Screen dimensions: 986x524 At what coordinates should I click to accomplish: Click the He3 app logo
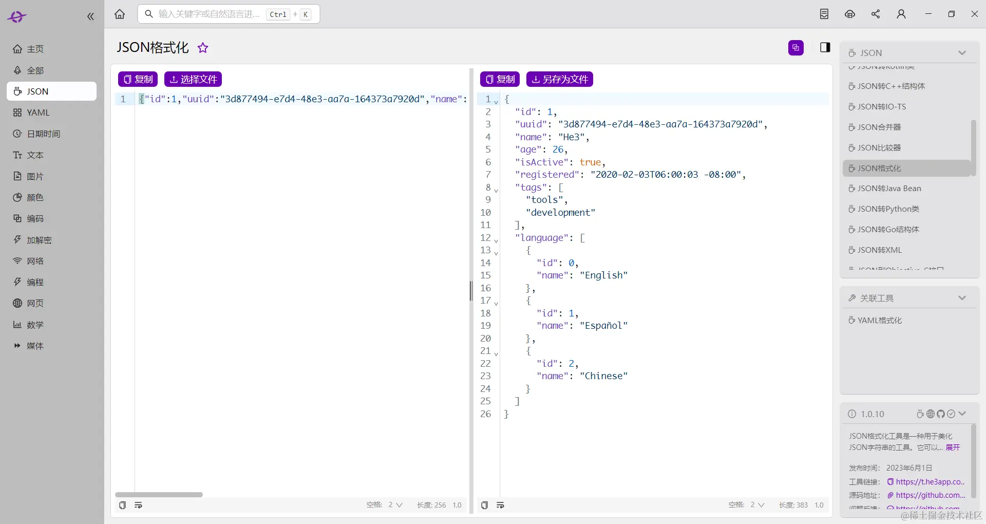(16, 17)
